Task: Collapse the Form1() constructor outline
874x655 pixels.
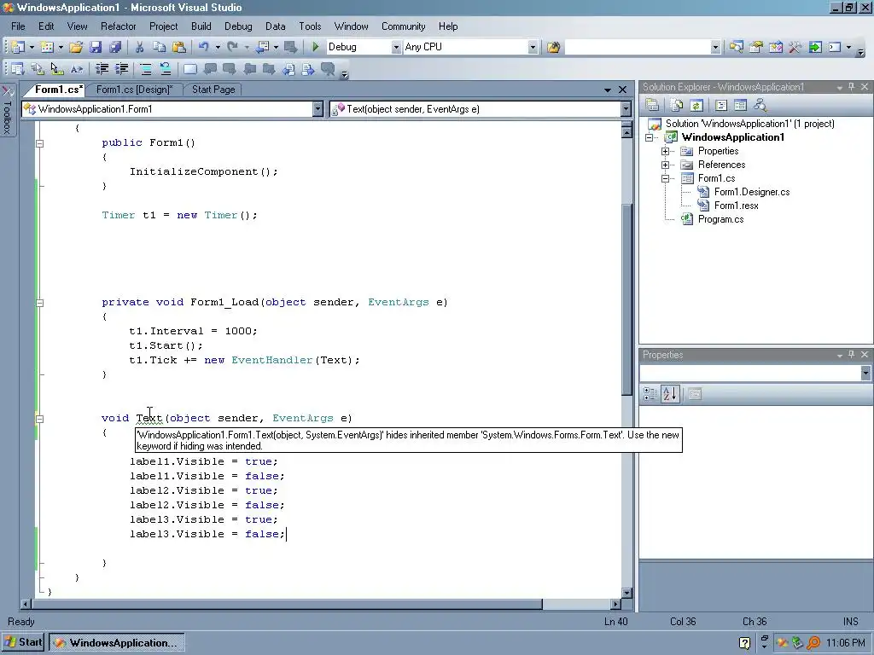Action: pyautogui.click(x=39, y=143)
